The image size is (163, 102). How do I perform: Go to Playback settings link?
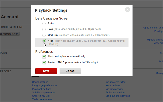pos(42,89)
